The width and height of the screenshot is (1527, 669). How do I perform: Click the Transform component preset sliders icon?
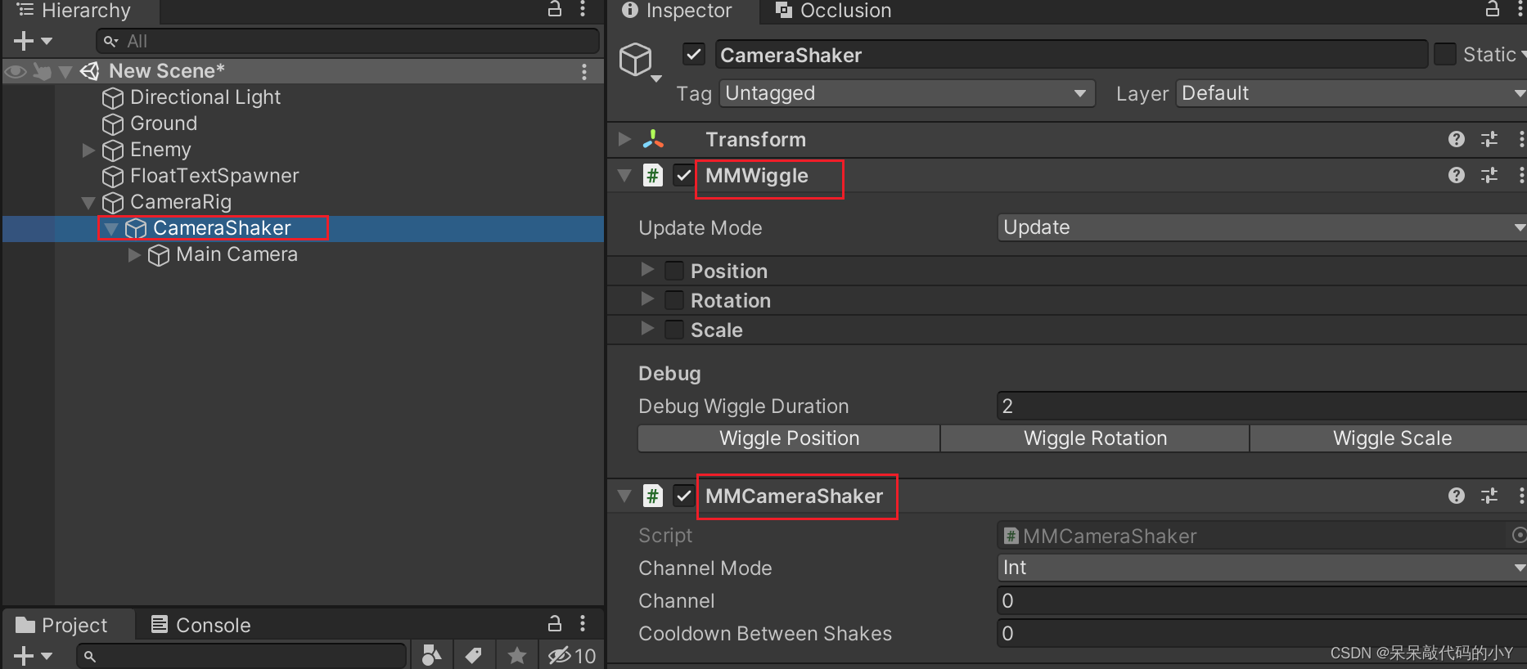click(1489, 139)
